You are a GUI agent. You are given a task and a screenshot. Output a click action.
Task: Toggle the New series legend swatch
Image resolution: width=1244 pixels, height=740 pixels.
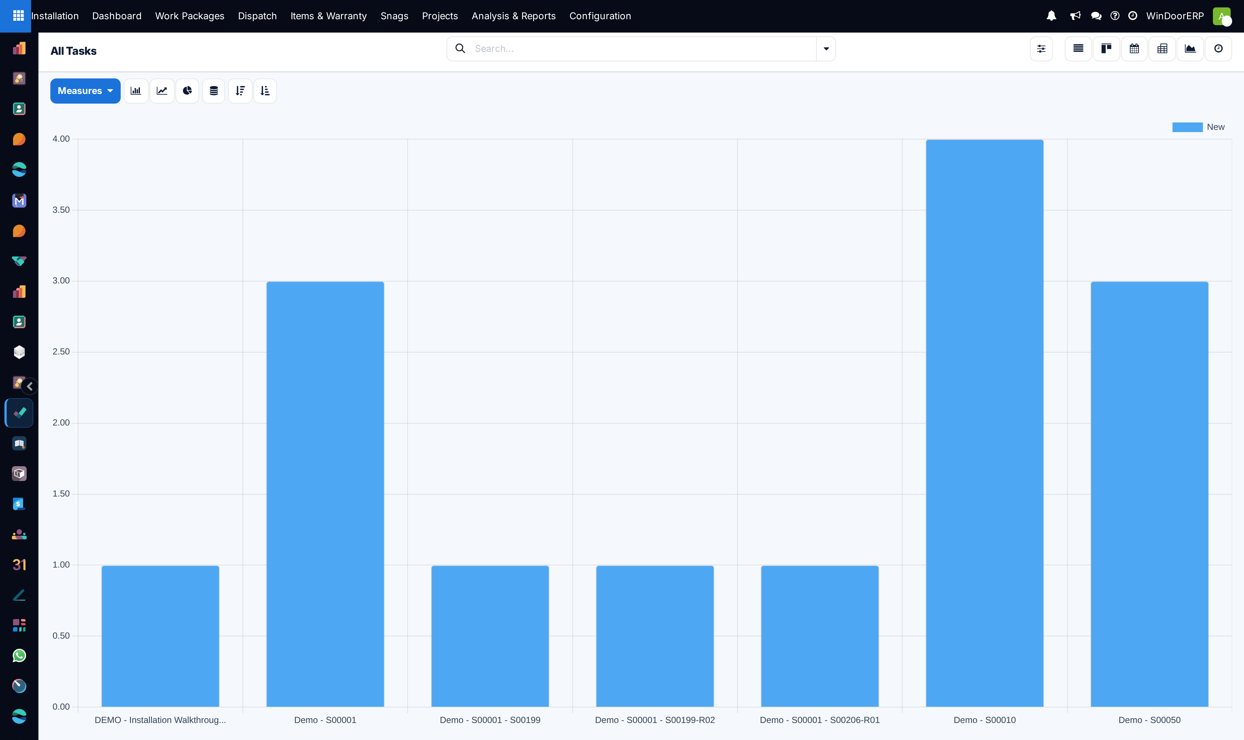tap(1187, 127)
